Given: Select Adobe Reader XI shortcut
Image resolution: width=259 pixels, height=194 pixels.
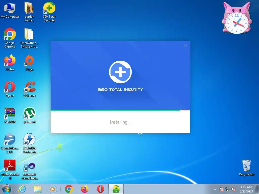Looking at the screenshot, I should 10,169.
